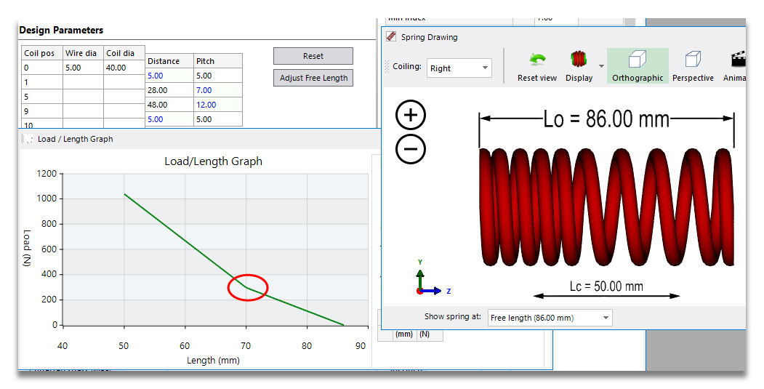Click the Adjust Free Length button

tap(313, 78)
